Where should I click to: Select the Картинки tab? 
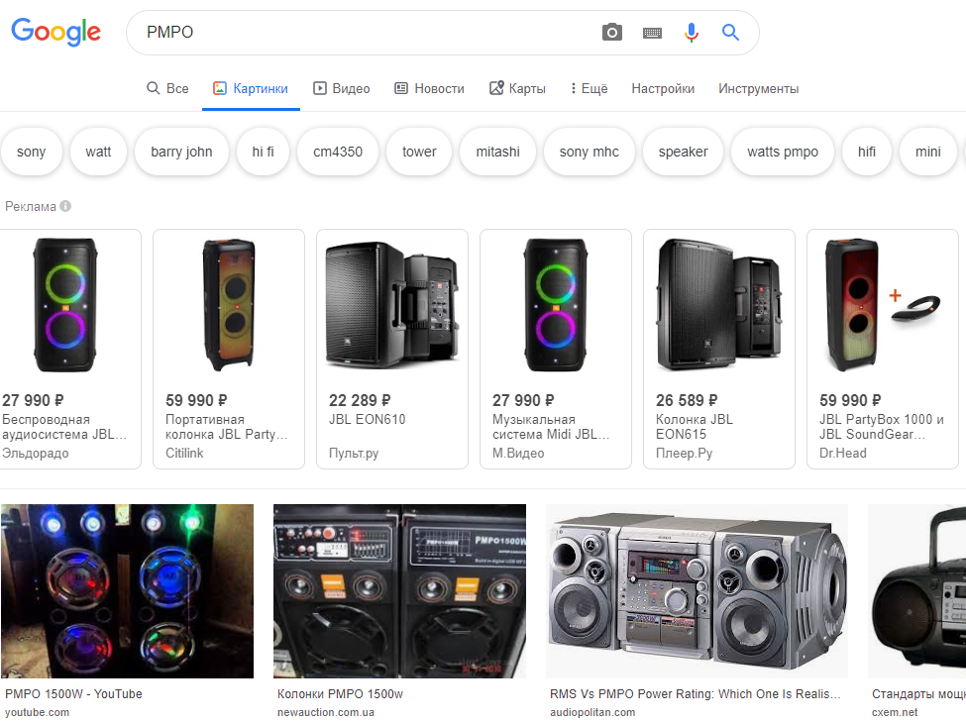[251, 89]
